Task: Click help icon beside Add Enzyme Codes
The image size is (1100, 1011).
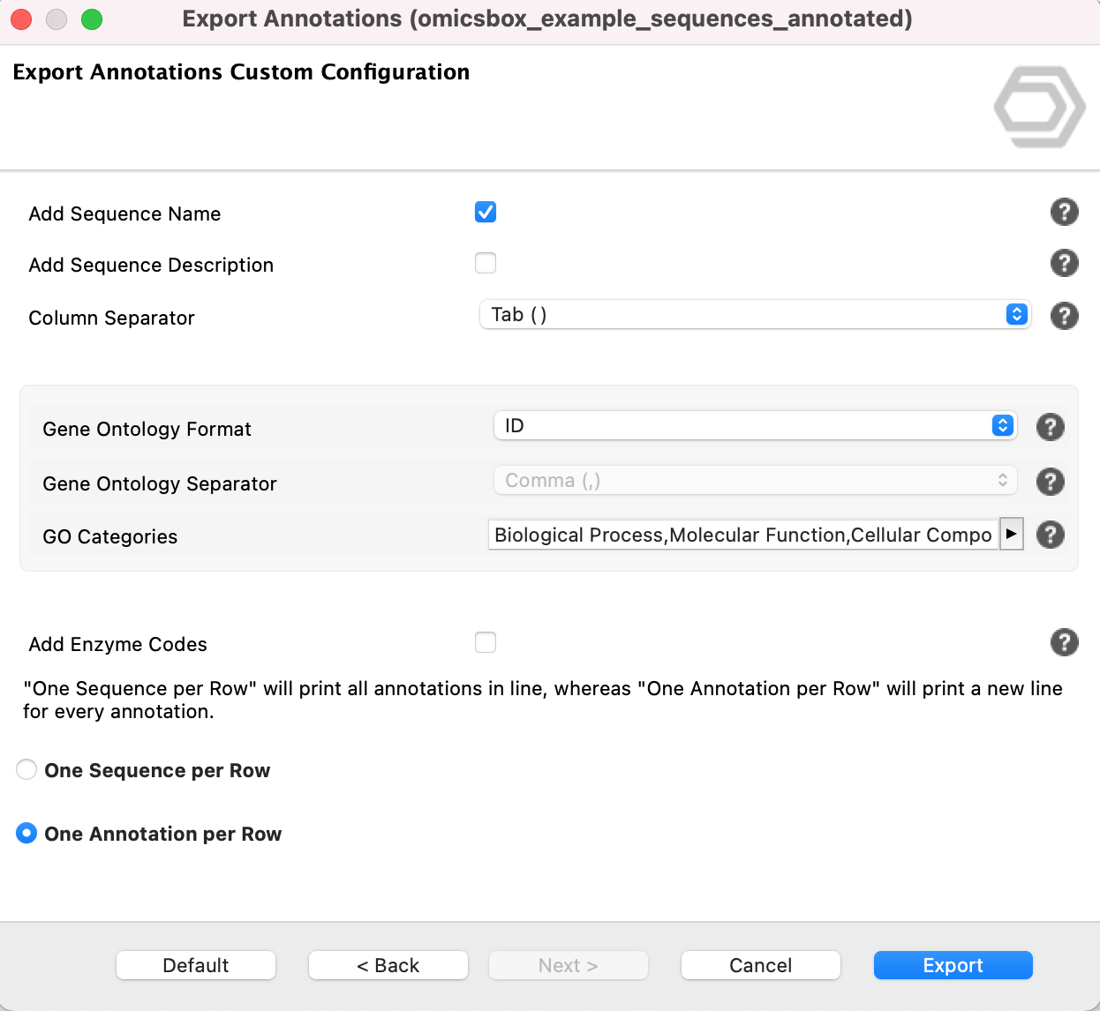Action: (1064, 642)
